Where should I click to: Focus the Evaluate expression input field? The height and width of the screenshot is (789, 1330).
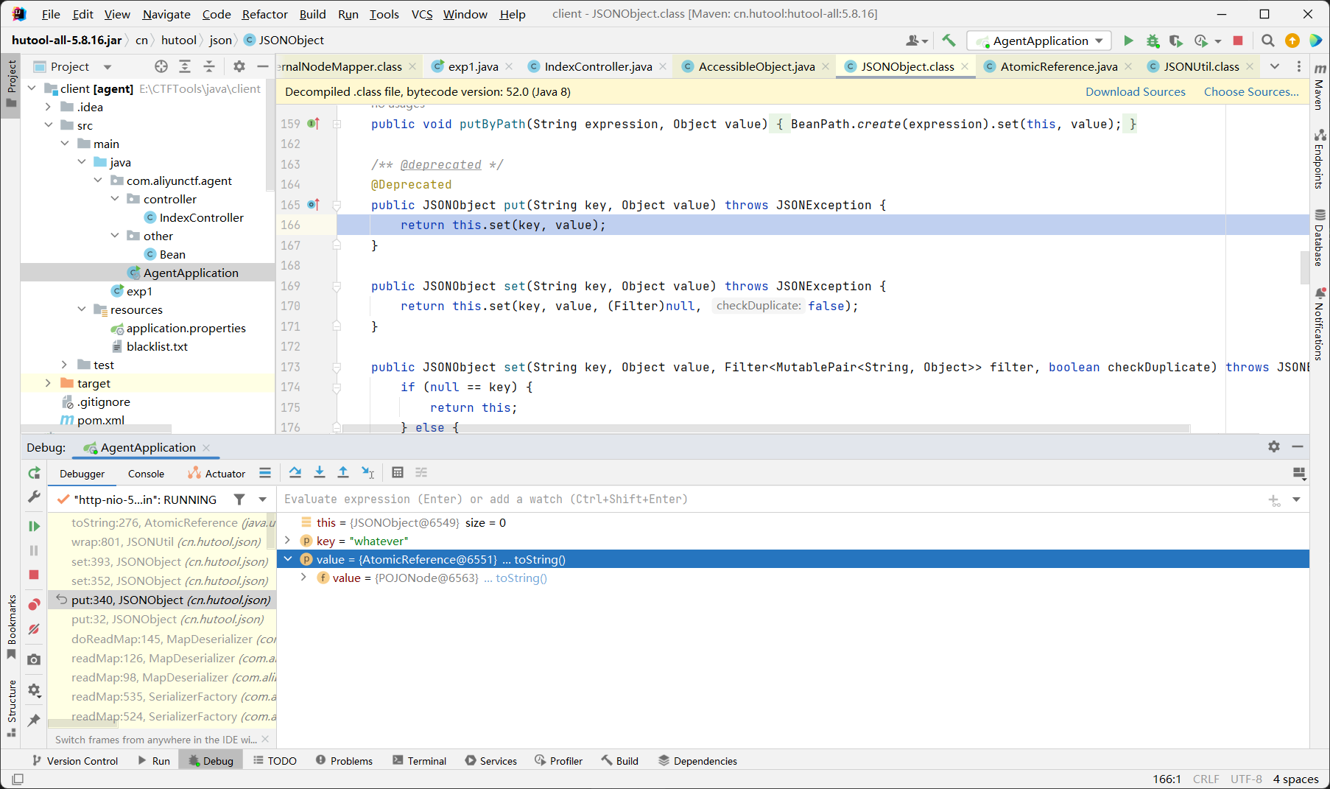pyautogui.click(x=770, y=499)
